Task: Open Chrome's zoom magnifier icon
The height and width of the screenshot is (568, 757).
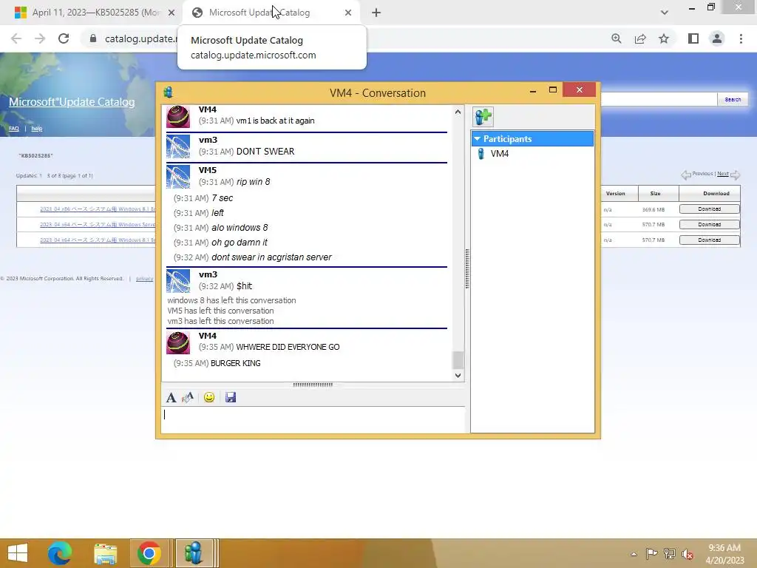Action: pos(617,38)
